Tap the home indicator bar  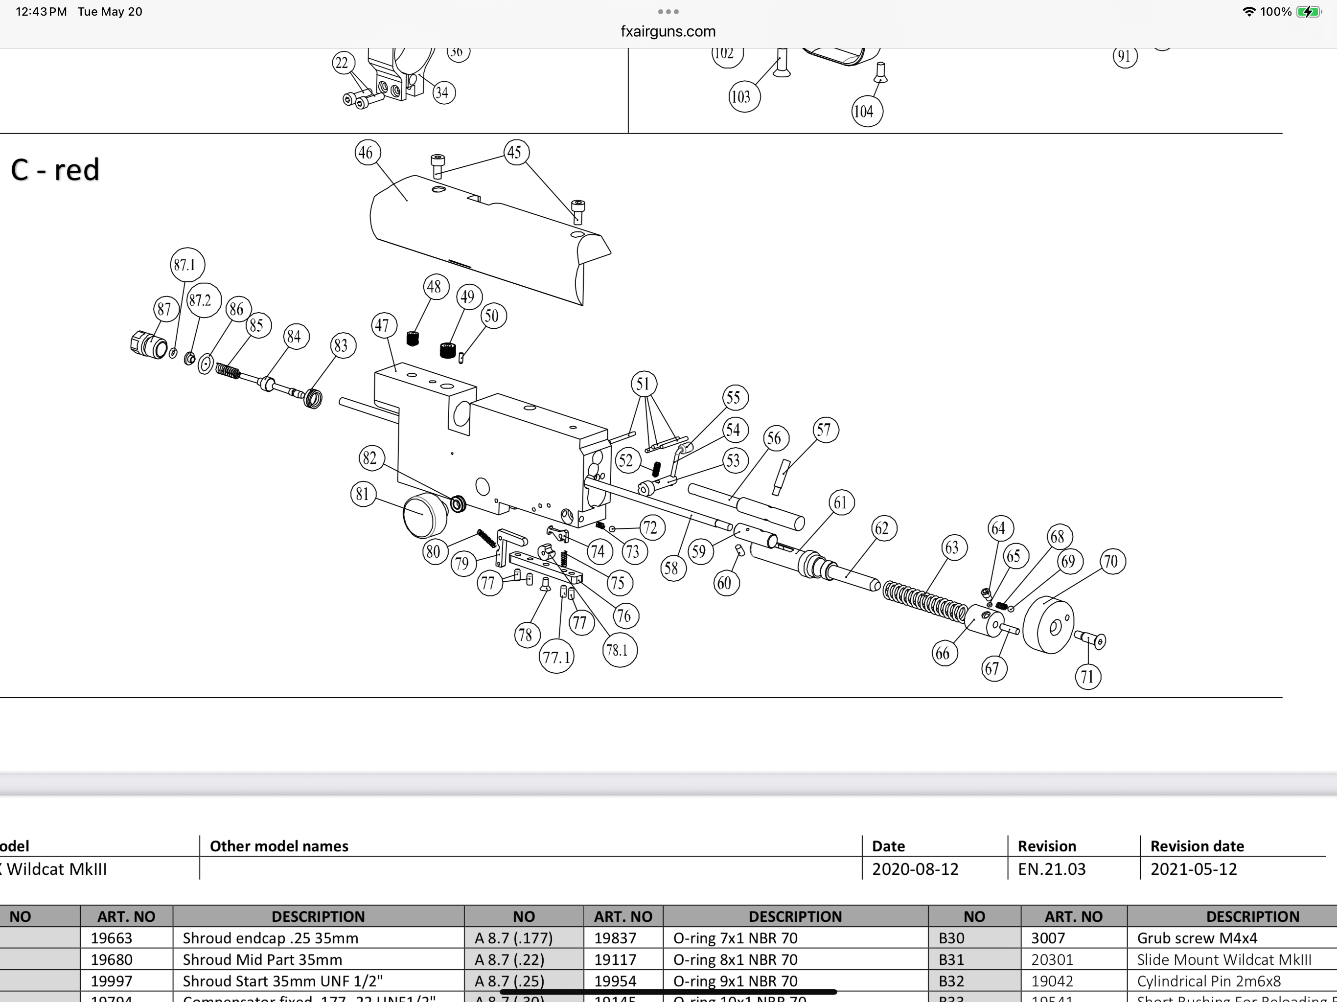(668, 992)
